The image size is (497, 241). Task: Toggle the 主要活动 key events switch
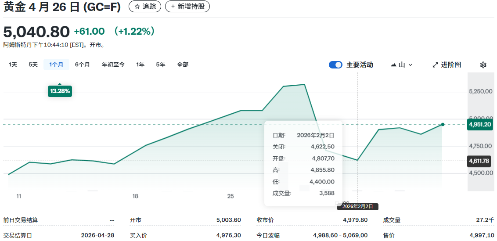[x=335, y=65]
